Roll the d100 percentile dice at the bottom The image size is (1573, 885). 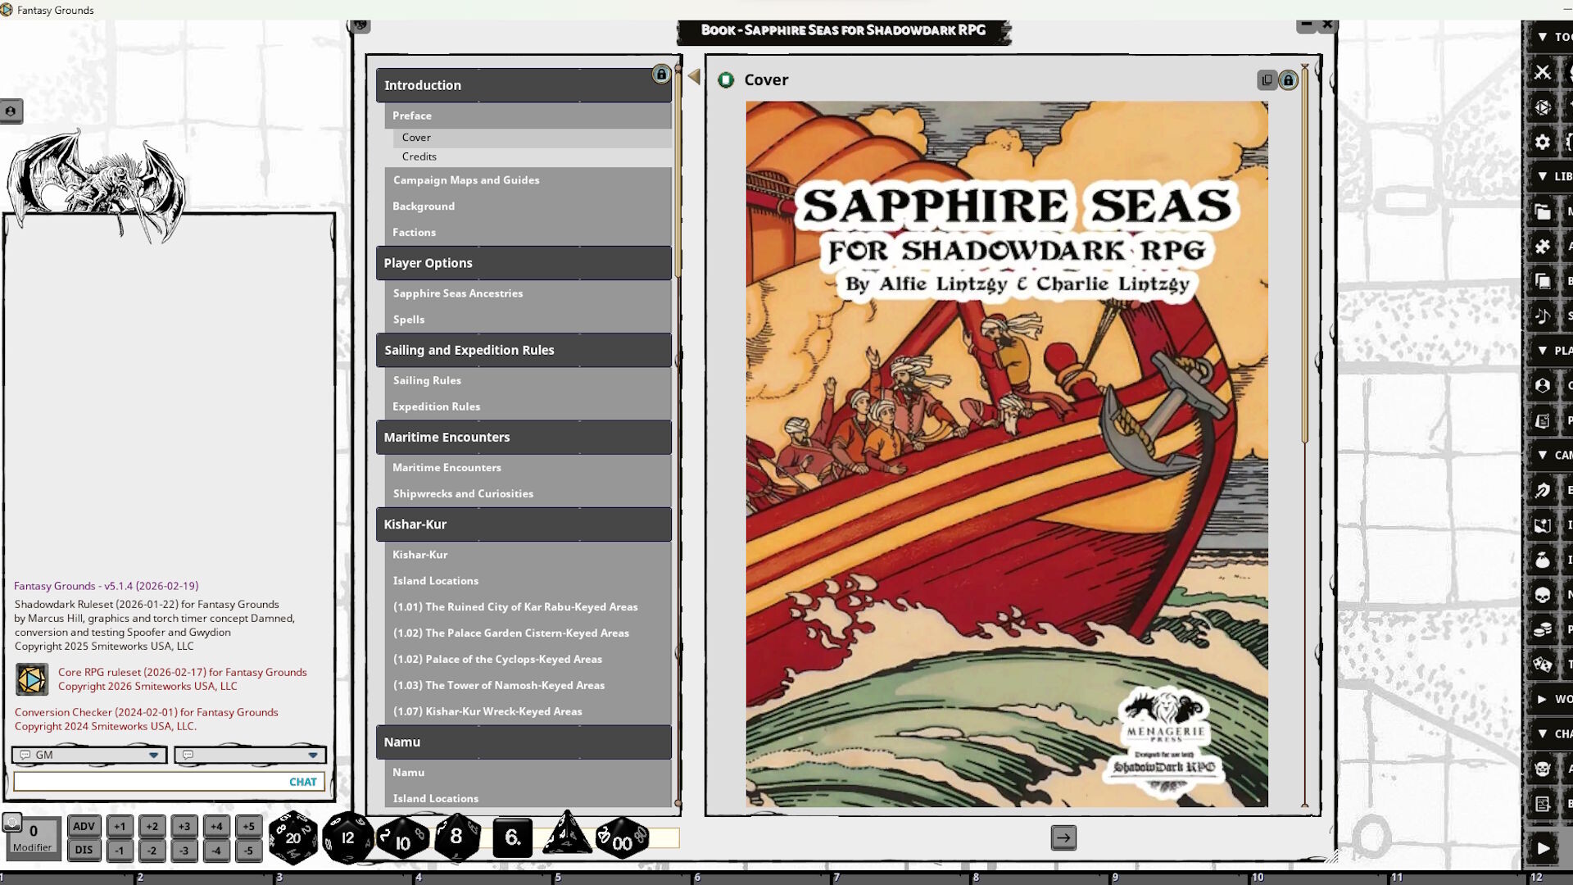621,838
